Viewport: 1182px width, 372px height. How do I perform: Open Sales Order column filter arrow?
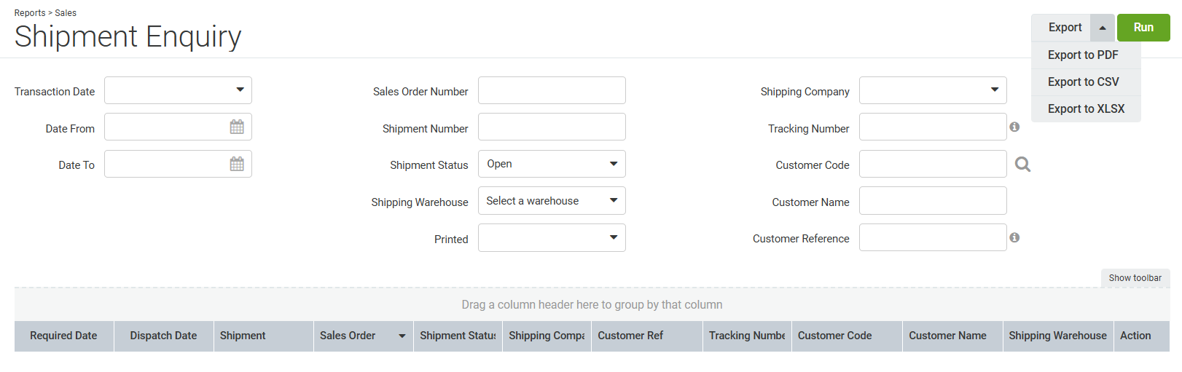(402, 336)
